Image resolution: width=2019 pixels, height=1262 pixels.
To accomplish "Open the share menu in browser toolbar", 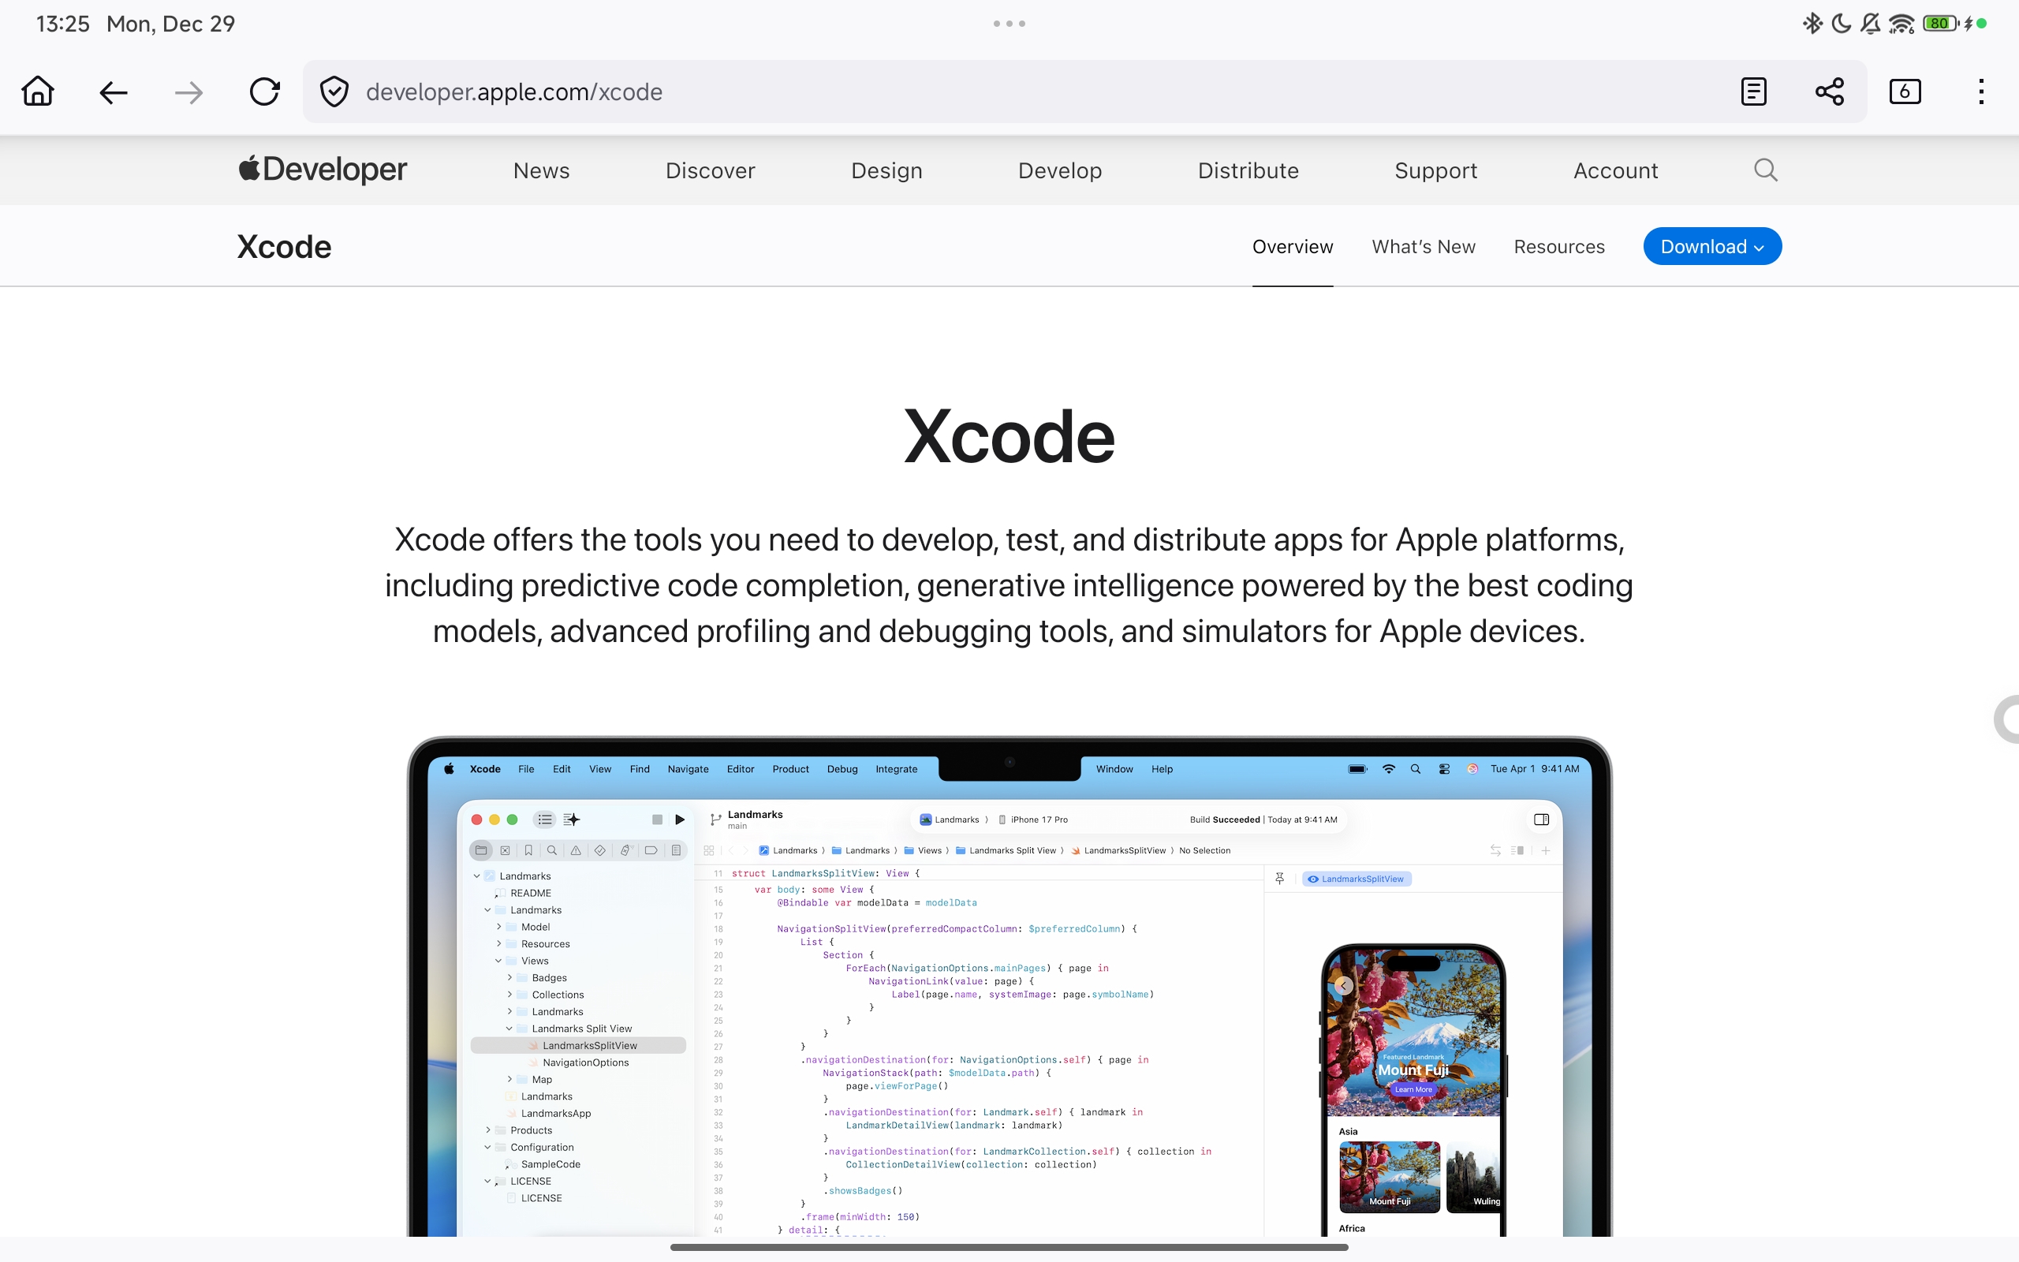I will pos(1829,91).
